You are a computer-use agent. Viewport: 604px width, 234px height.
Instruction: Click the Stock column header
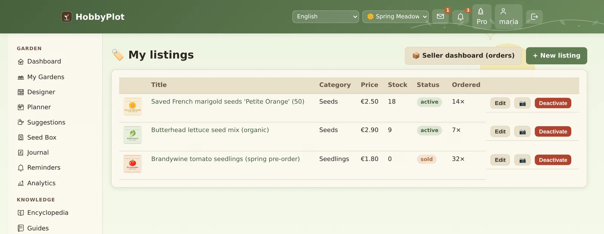click(398, 85)
